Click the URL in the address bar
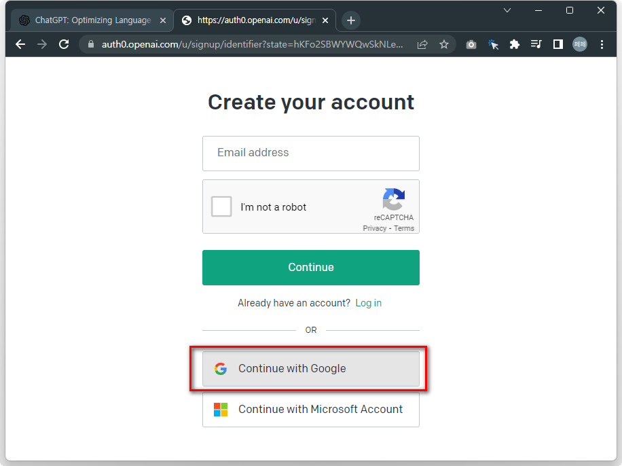This screenshot has width=622, height=466. [253, 44]
